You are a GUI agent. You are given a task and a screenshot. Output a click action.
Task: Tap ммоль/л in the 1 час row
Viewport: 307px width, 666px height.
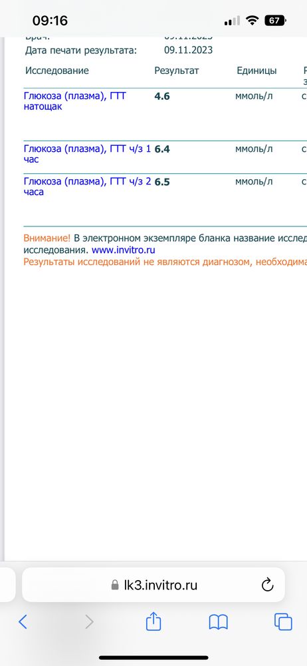tap(254, 149)
